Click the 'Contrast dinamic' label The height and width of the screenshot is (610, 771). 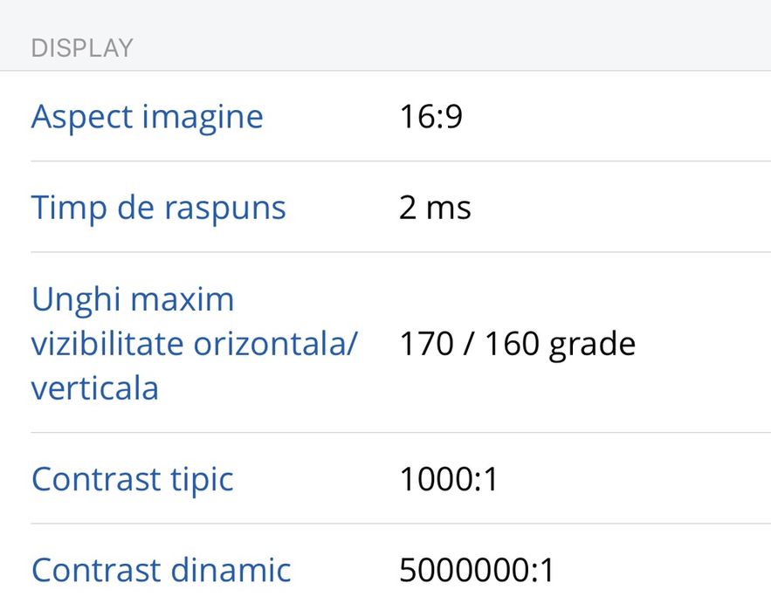pyautogui.click(x=161, y=570)
